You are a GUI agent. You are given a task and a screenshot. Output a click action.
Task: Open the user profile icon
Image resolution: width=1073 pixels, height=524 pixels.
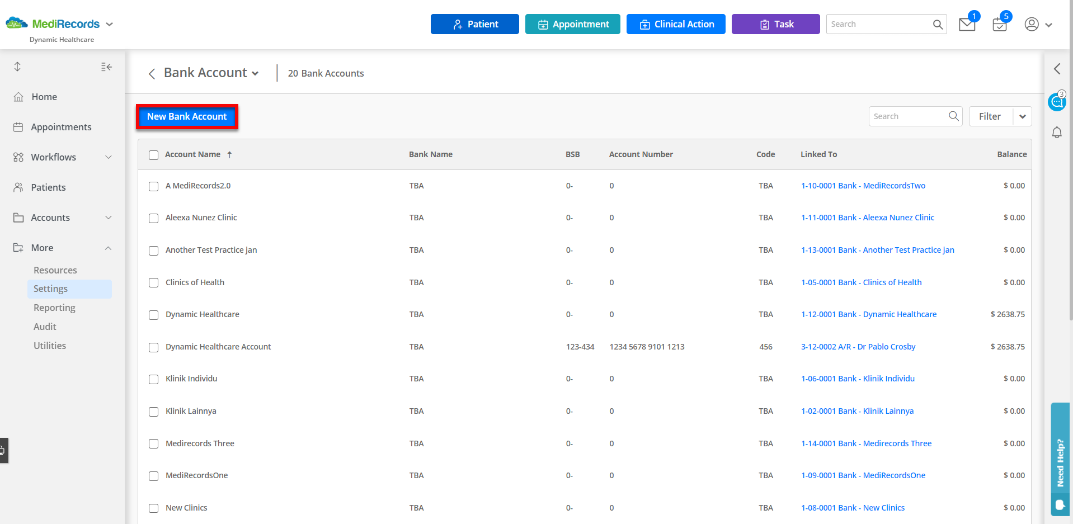click(x=1032, y=24)
